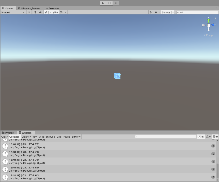Click the gray bottom gizmo cone
The width and height of the screenshot is (219, 182).
click(x=208, y=29)
